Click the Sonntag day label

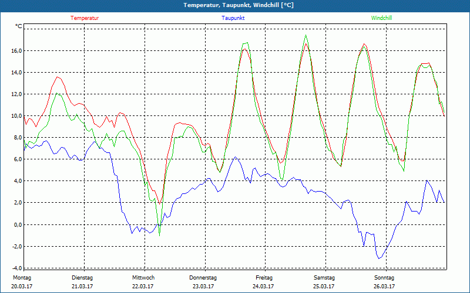pos(384,278)
